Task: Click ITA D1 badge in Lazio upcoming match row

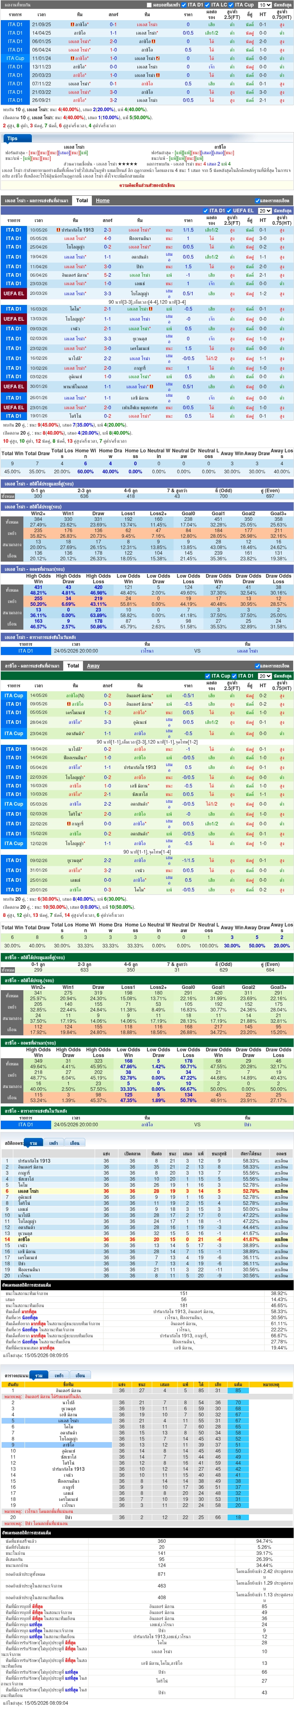Action: click(x=26, y=1125)
